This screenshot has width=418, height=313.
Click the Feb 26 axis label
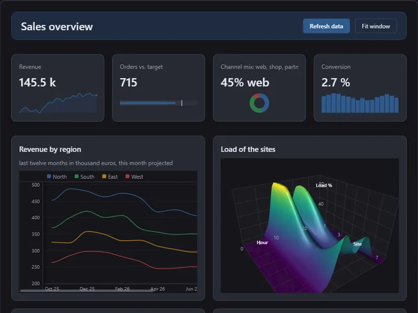coord(122,288)
